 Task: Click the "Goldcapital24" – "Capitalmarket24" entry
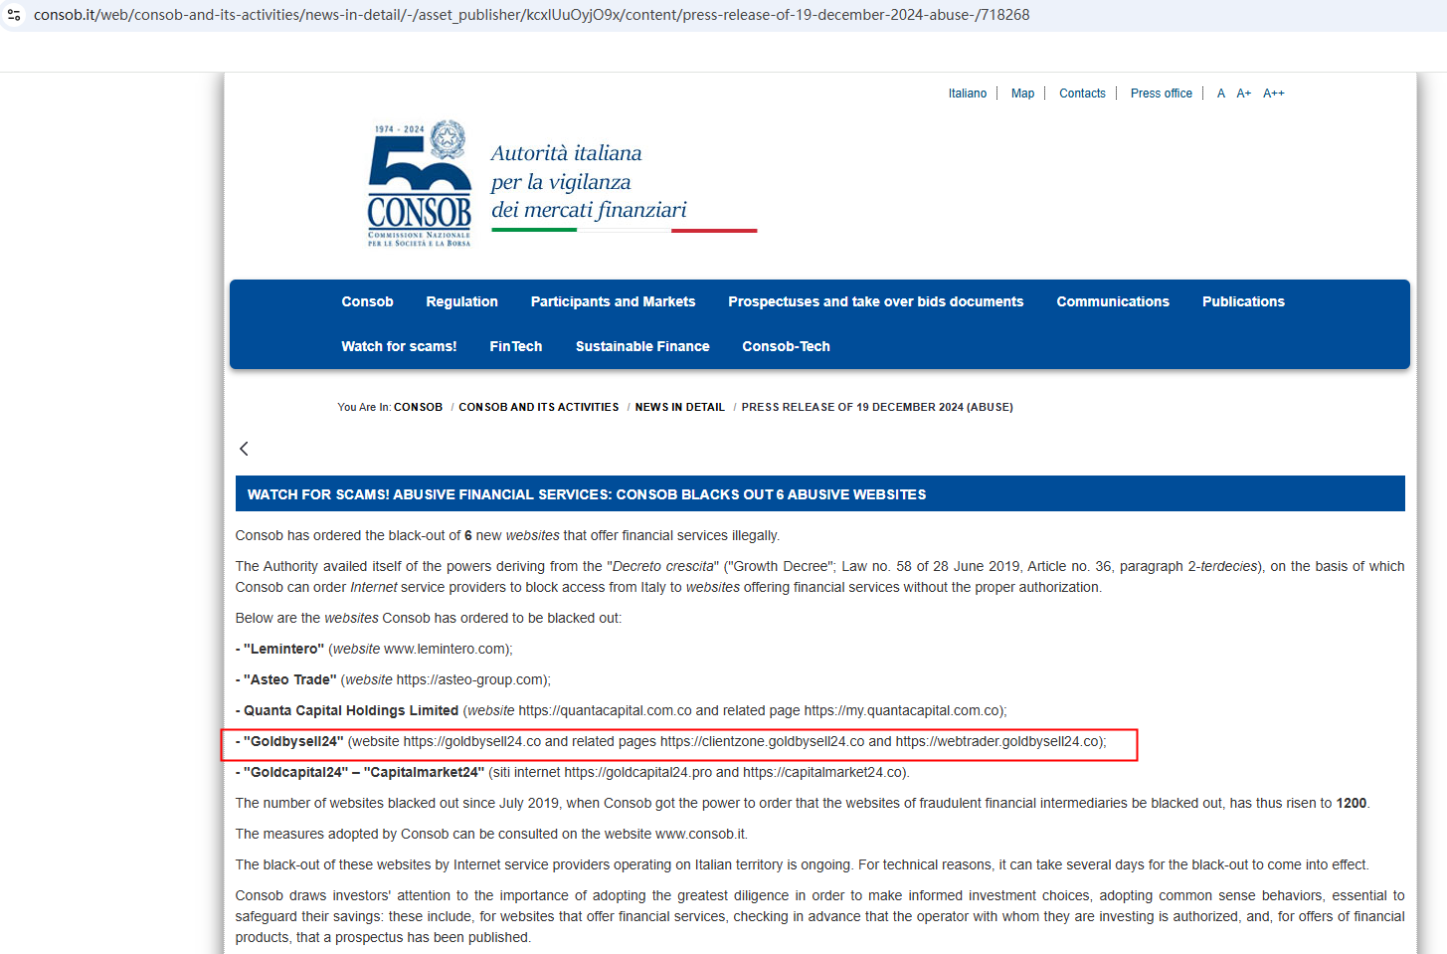[573, 772]
